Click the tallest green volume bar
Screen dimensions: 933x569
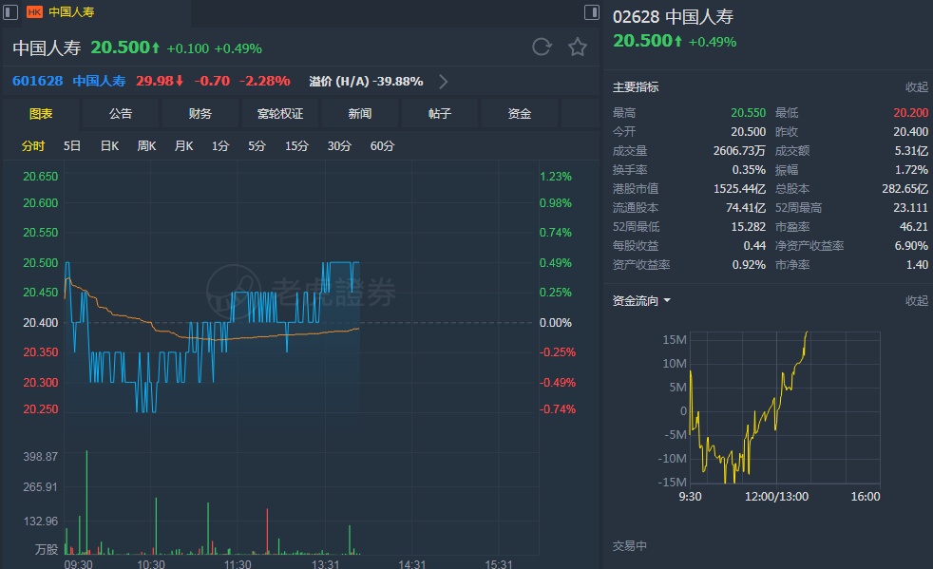86,503
